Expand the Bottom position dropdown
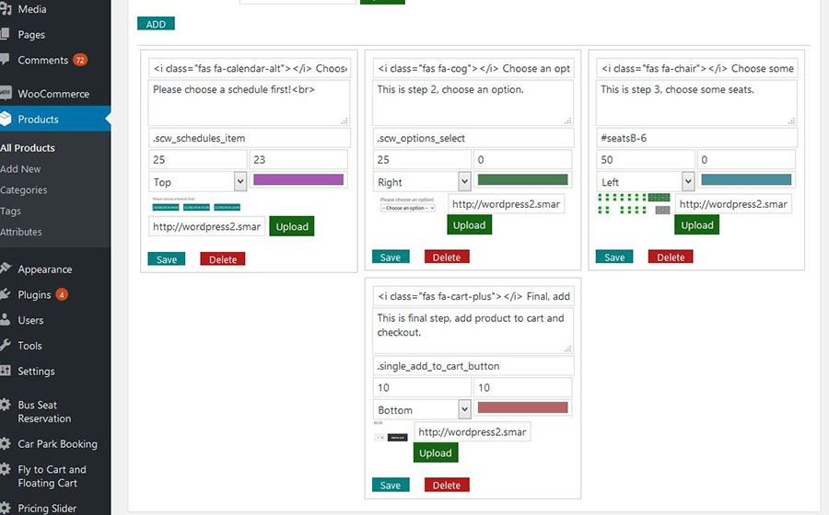 click(x=422, y=409)
